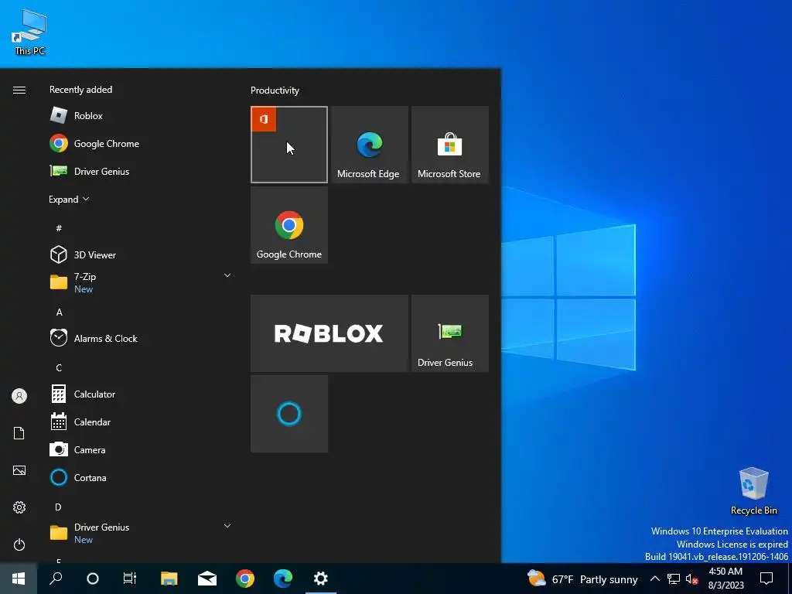Screen dimensions: 792x594
Task: Open Mail from the taskbar
Action: [x=207, y=579]
